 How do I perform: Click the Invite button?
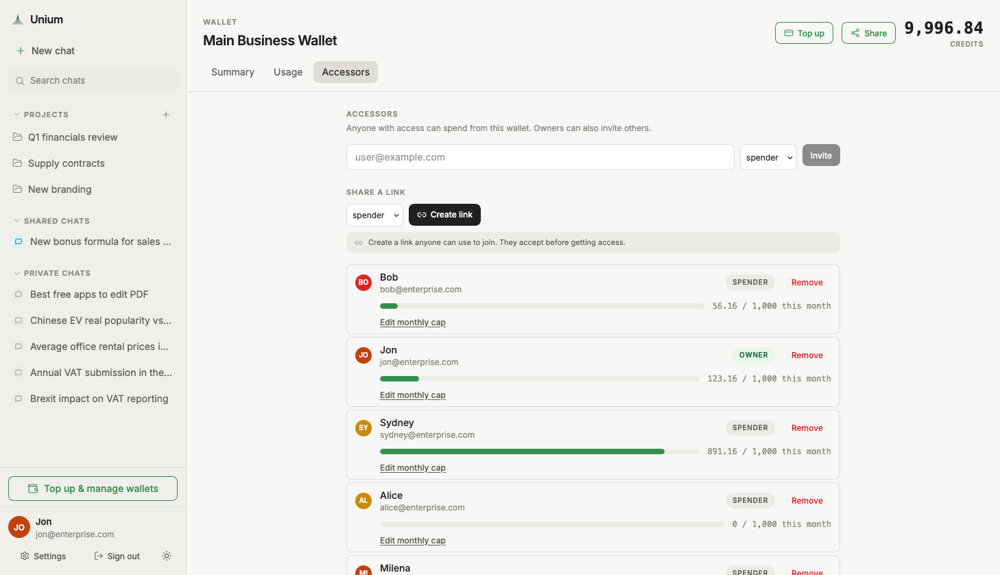tap(821, 155)
